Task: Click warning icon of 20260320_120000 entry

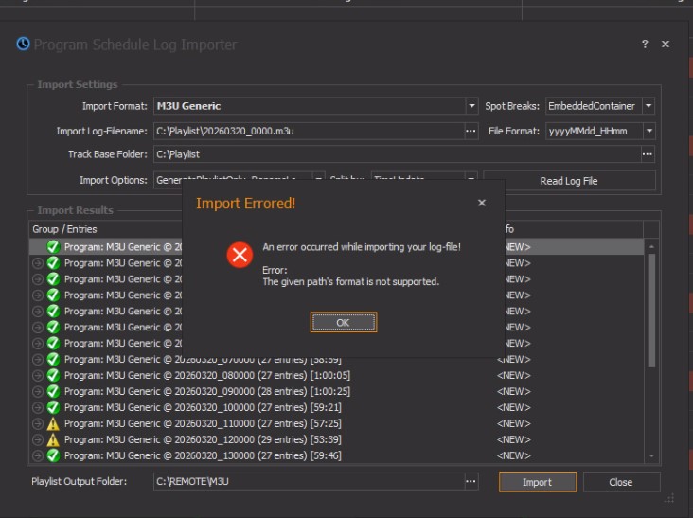Action: 54,439
